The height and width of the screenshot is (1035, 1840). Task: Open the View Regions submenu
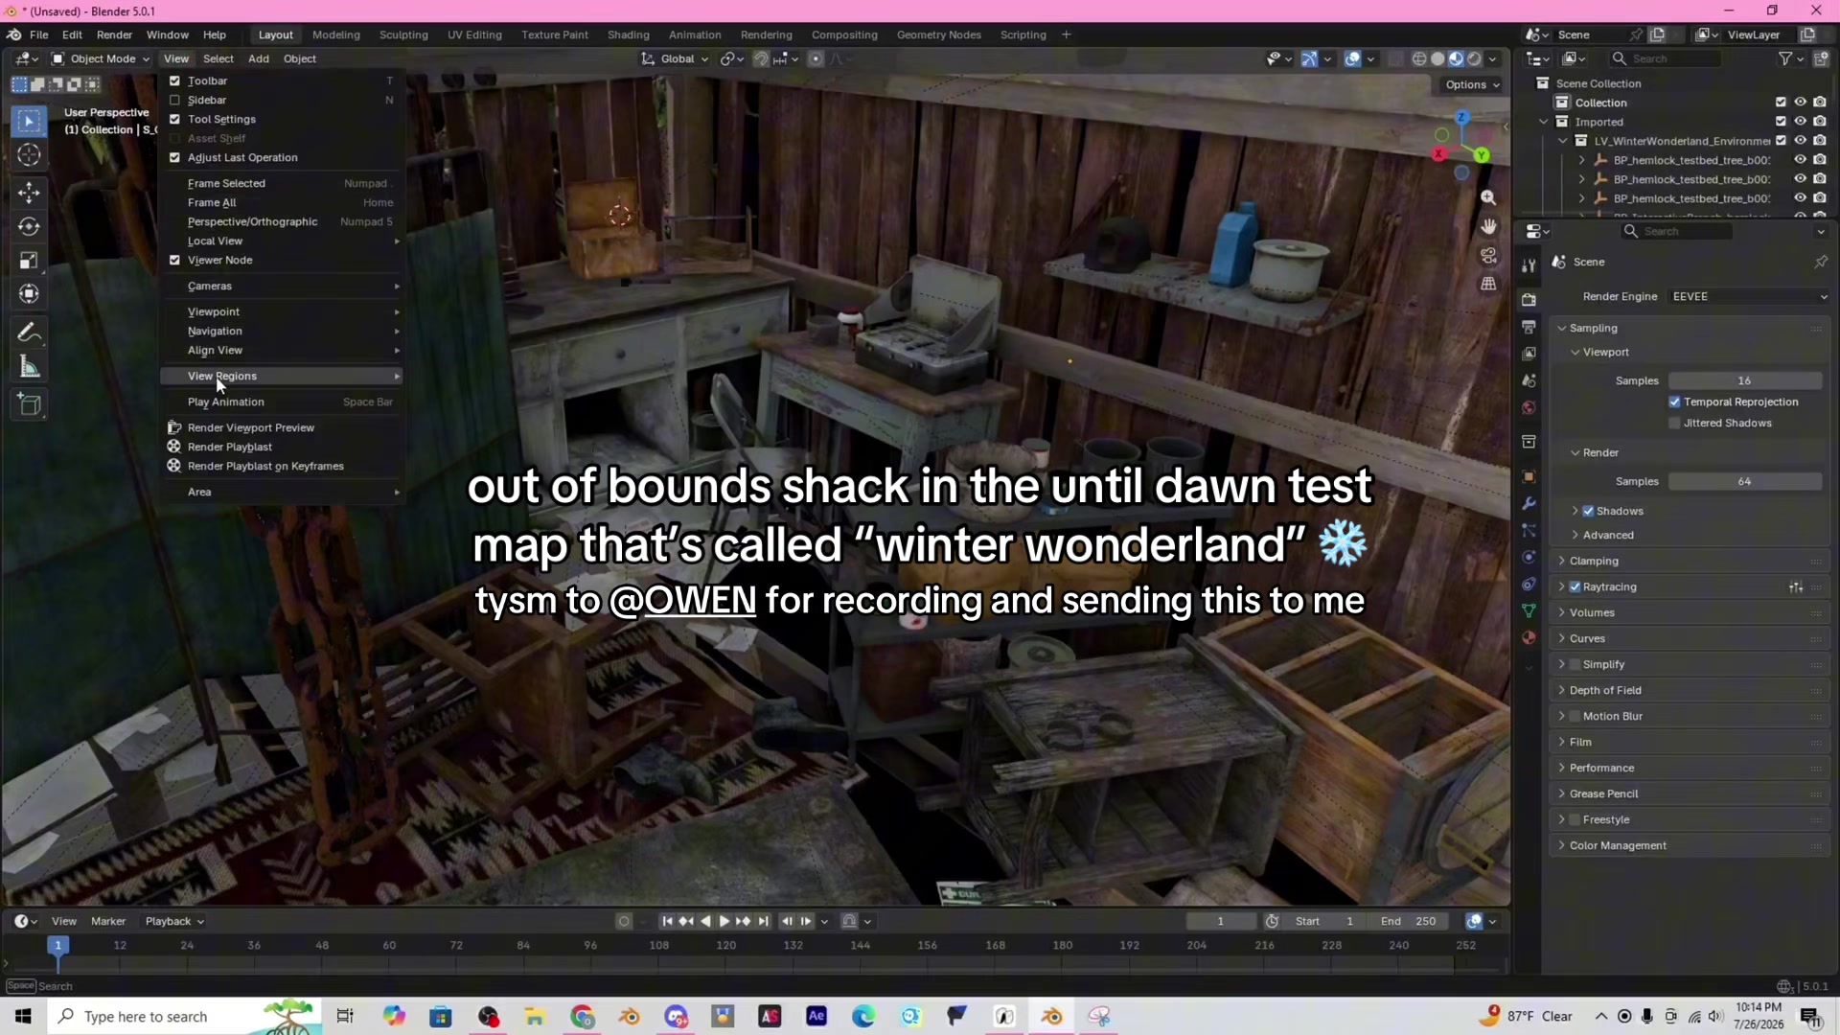pos(282,377)
